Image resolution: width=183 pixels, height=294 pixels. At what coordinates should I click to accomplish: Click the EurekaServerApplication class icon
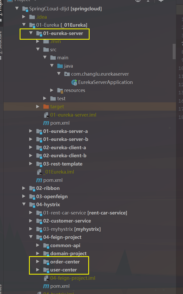[74, 82]
